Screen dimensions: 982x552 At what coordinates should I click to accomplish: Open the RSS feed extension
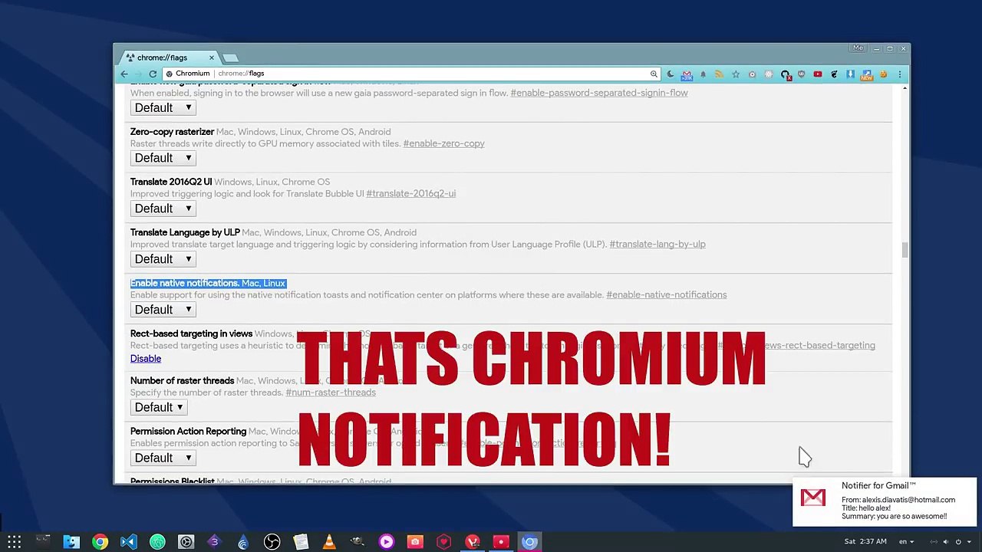[x=719, y=74]
